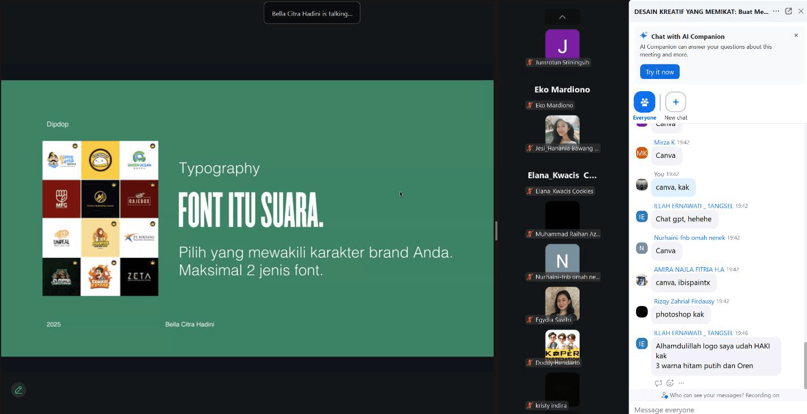Screen dimensions: 807x414
Task: Start a New chat with the plus icon
Action: (x=675, y=101)
